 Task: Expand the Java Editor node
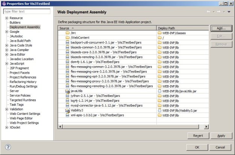(x=7, y=54)
